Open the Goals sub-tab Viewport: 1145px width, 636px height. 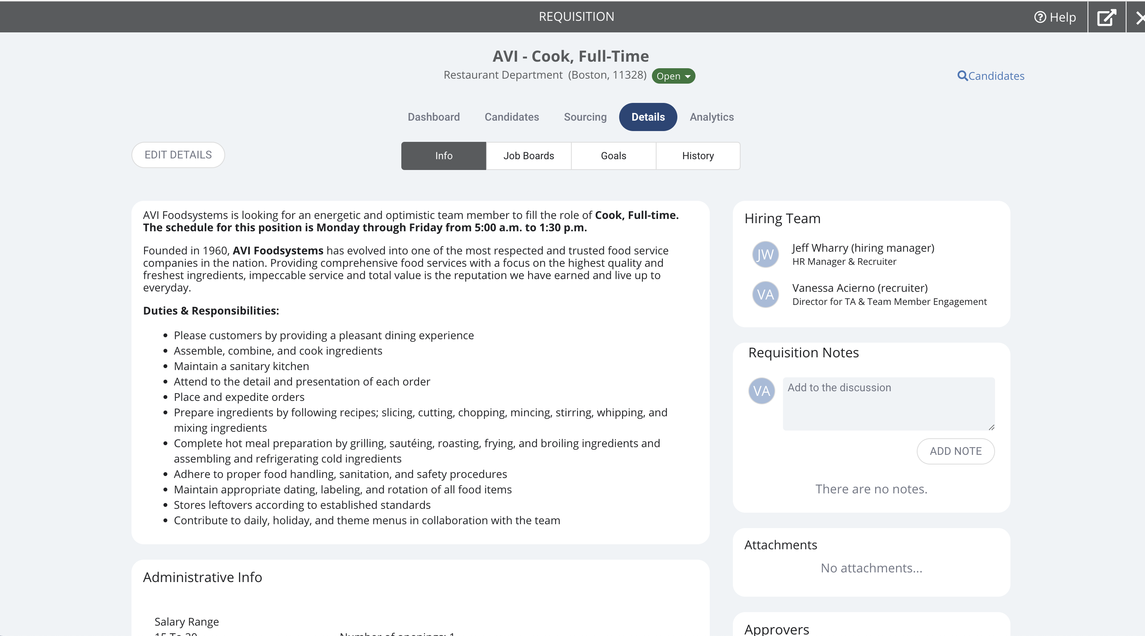click(613, 156)
